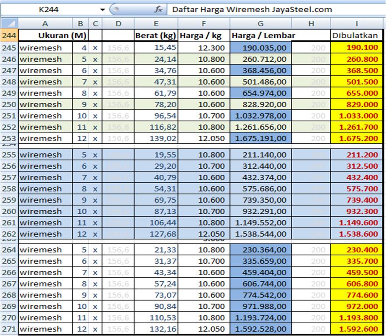Select cell with value 211.140,00
The width and height of the screenshot is (386, 336).
(x=261, y=155)
